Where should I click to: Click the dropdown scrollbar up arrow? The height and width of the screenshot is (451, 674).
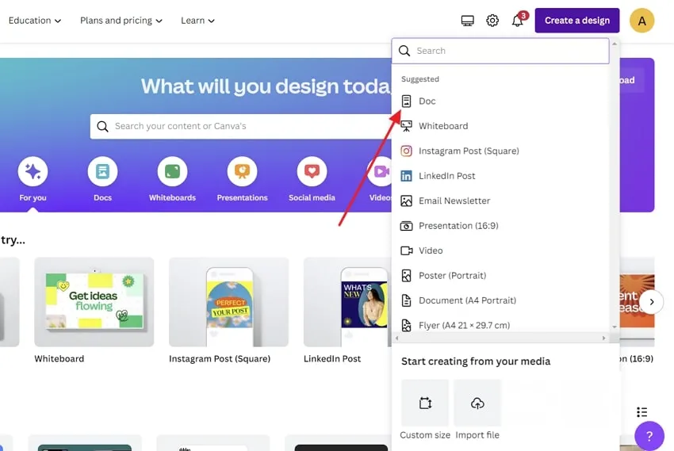point(615,44)
